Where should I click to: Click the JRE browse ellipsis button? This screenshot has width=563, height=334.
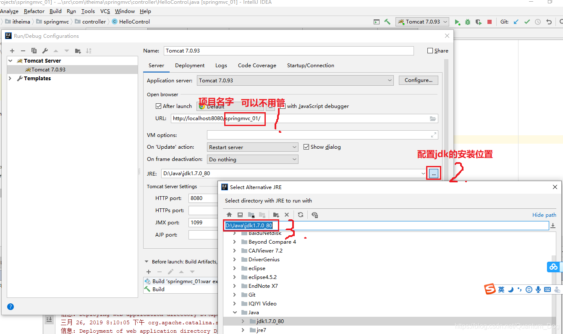tap(434, 173)
